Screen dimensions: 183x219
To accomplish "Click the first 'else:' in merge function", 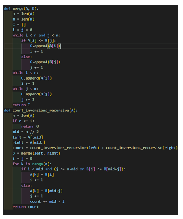I will coord(26,57).
